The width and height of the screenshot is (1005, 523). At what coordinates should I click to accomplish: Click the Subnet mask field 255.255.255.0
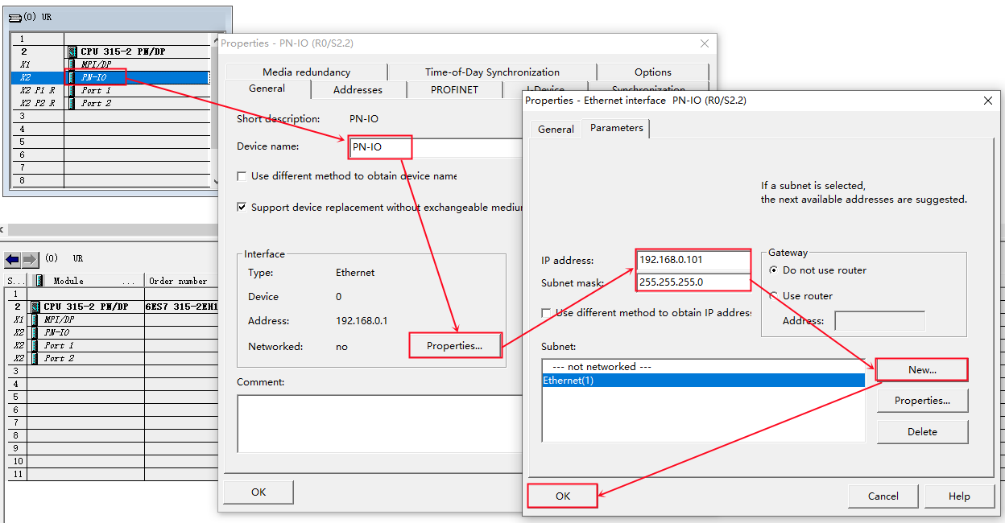pos(693,282)
